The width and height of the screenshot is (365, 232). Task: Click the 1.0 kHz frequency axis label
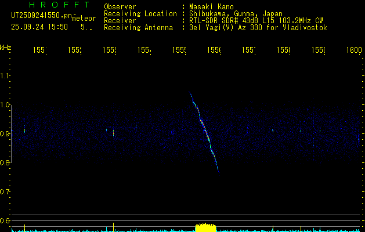pyautogui.click(x=5, y=105)
